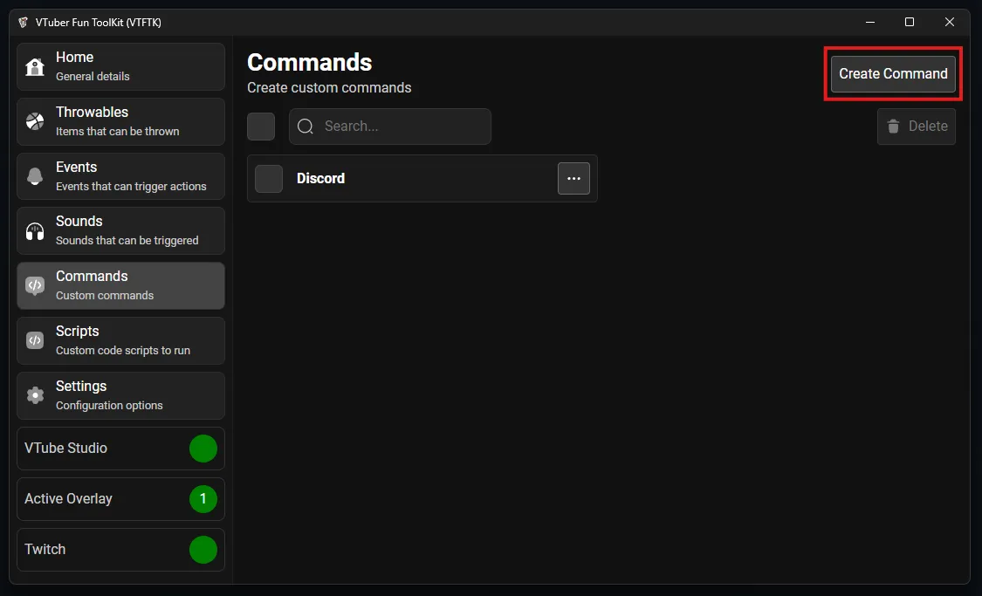This screenshot has width=982, height=596.
Task: Toggle the select-all checkbox beside search
Action: (261, 127)
